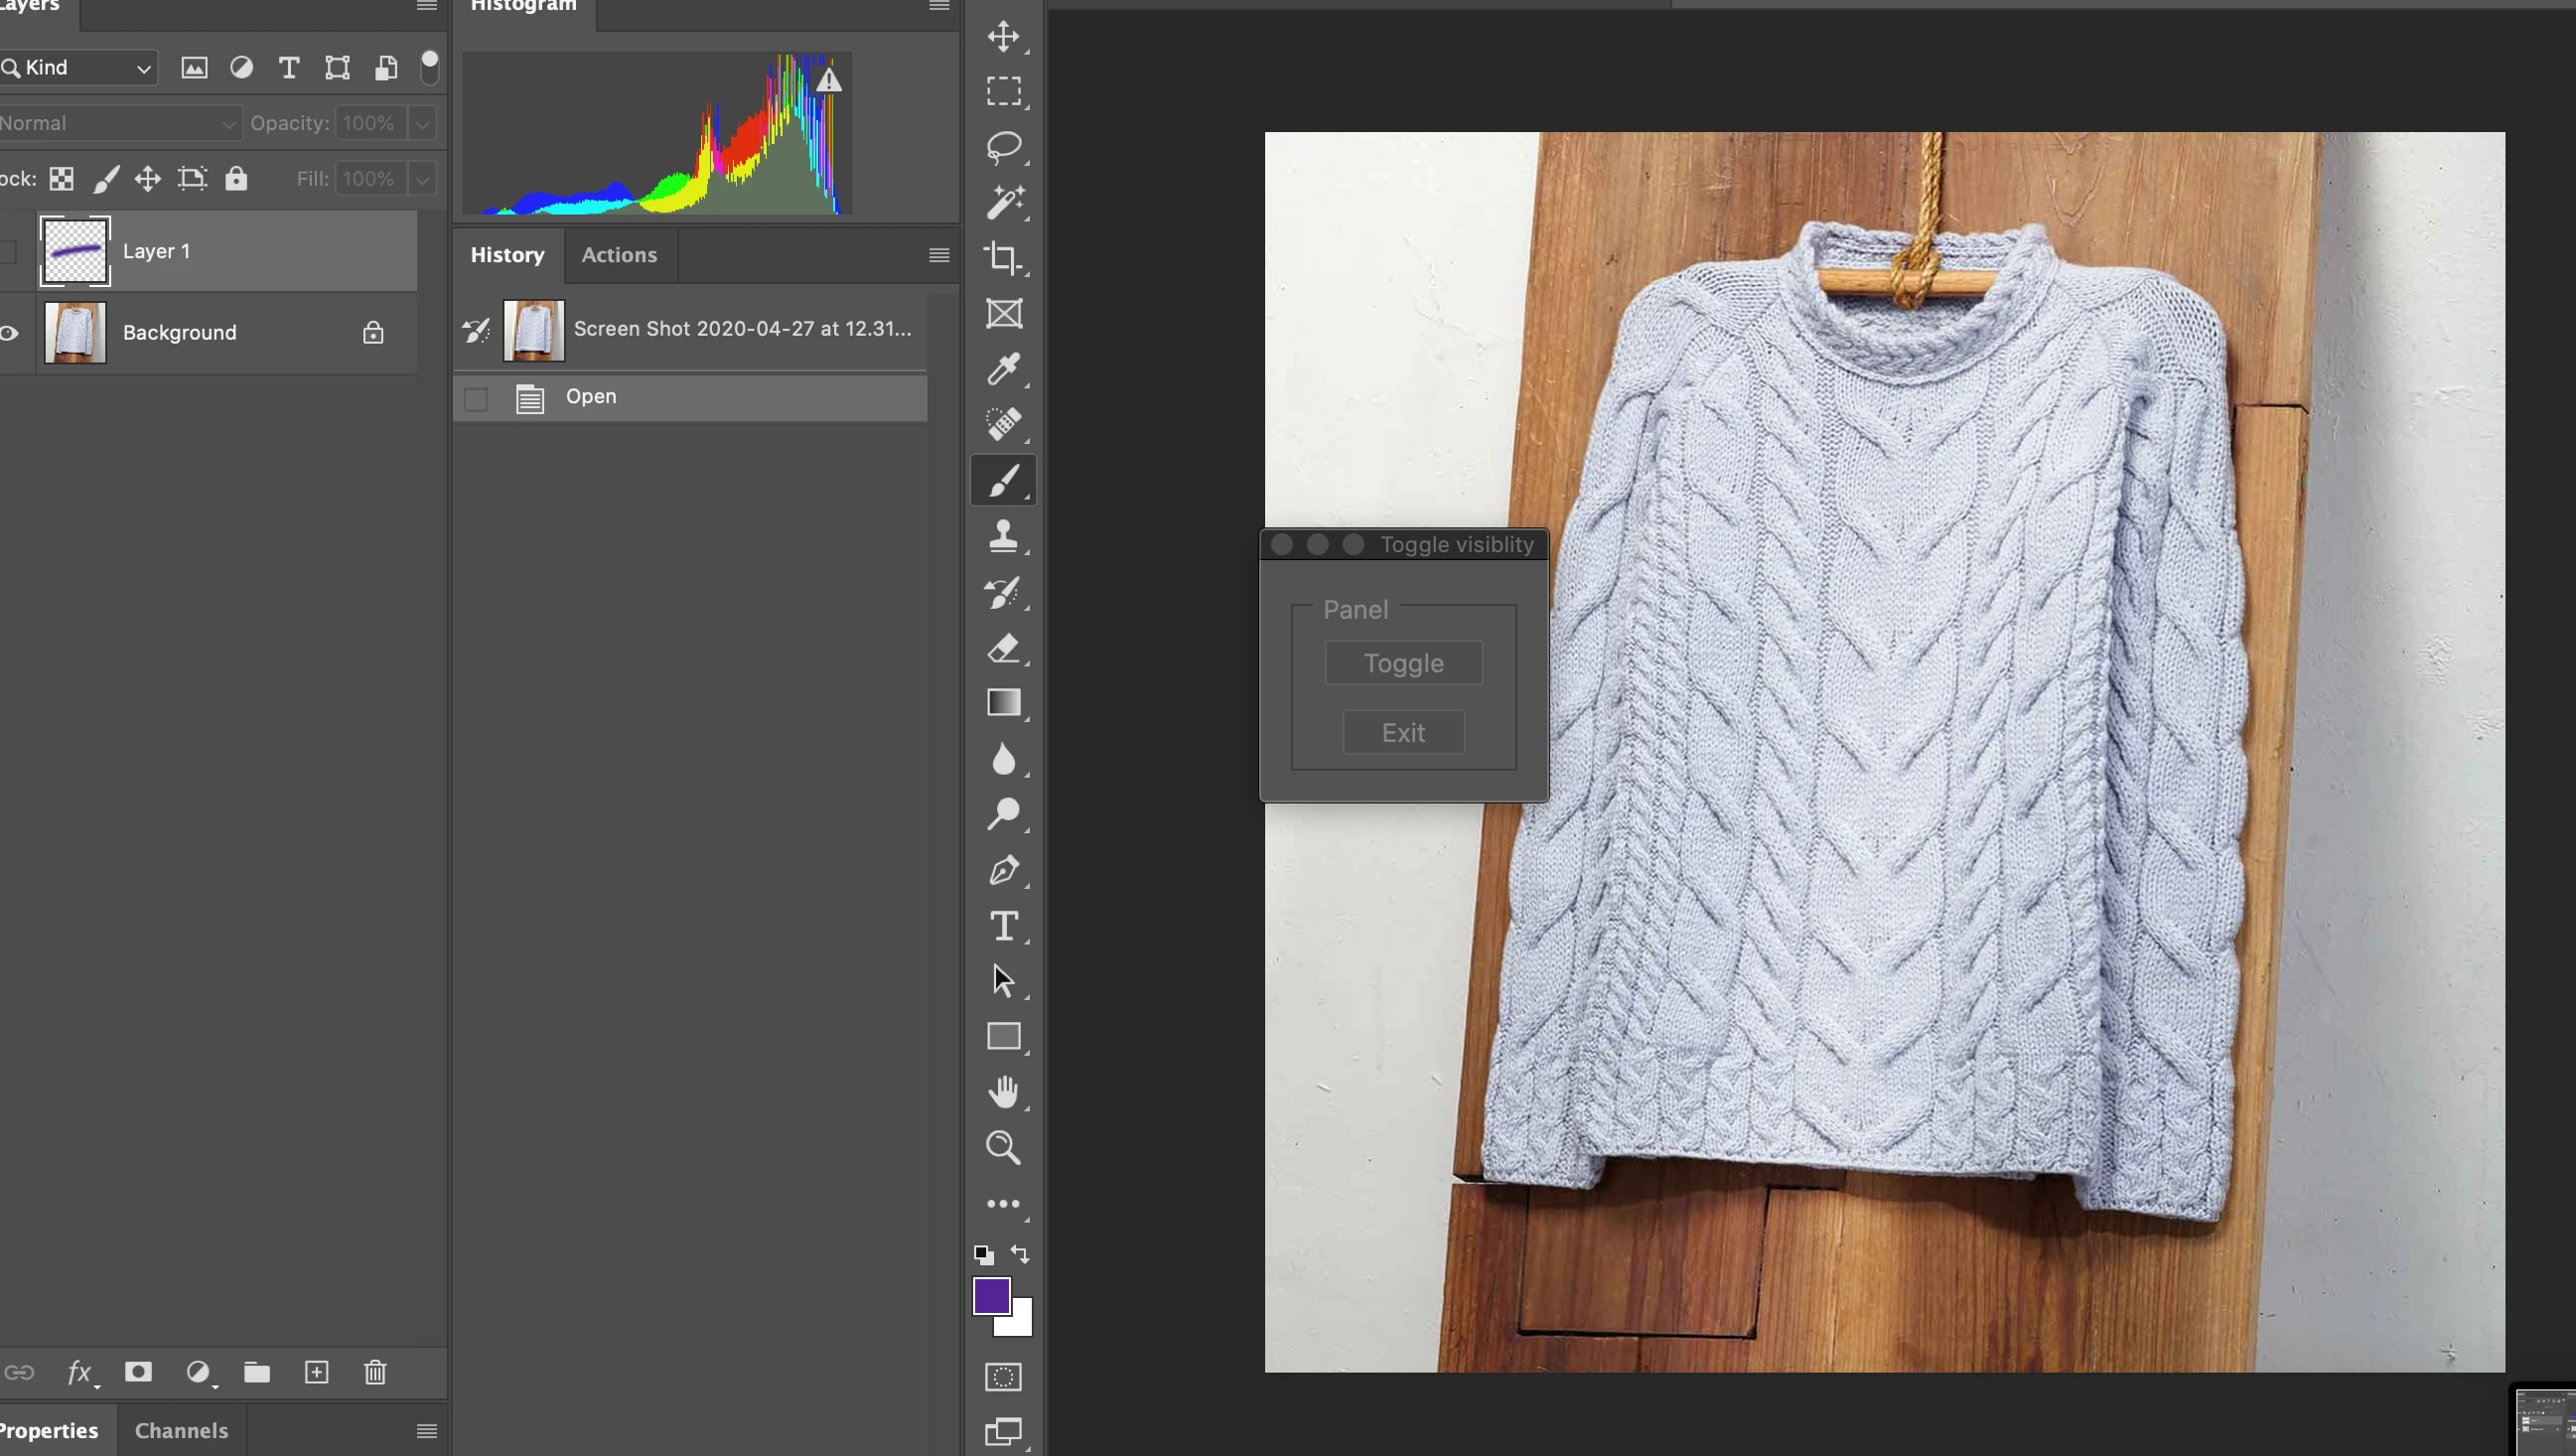Click the delete layer trash icon

click(375, 1372)
